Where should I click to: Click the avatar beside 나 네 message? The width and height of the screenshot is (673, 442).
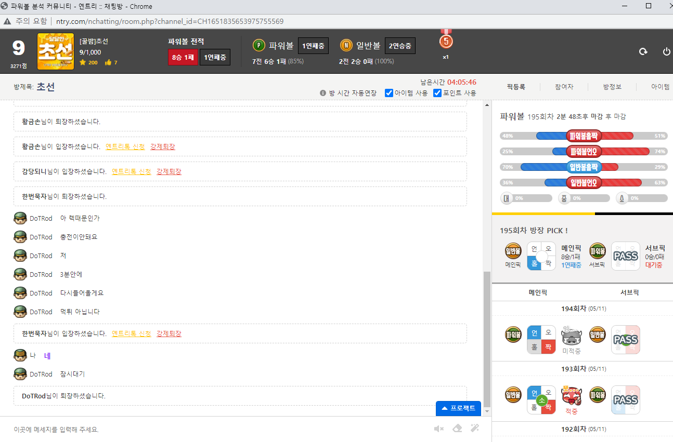click(x=20, y=356)
